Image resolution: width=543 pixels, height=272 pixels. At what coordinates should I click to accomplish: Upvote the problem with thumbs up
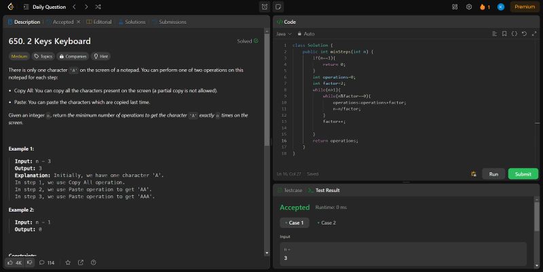[14, 263]
